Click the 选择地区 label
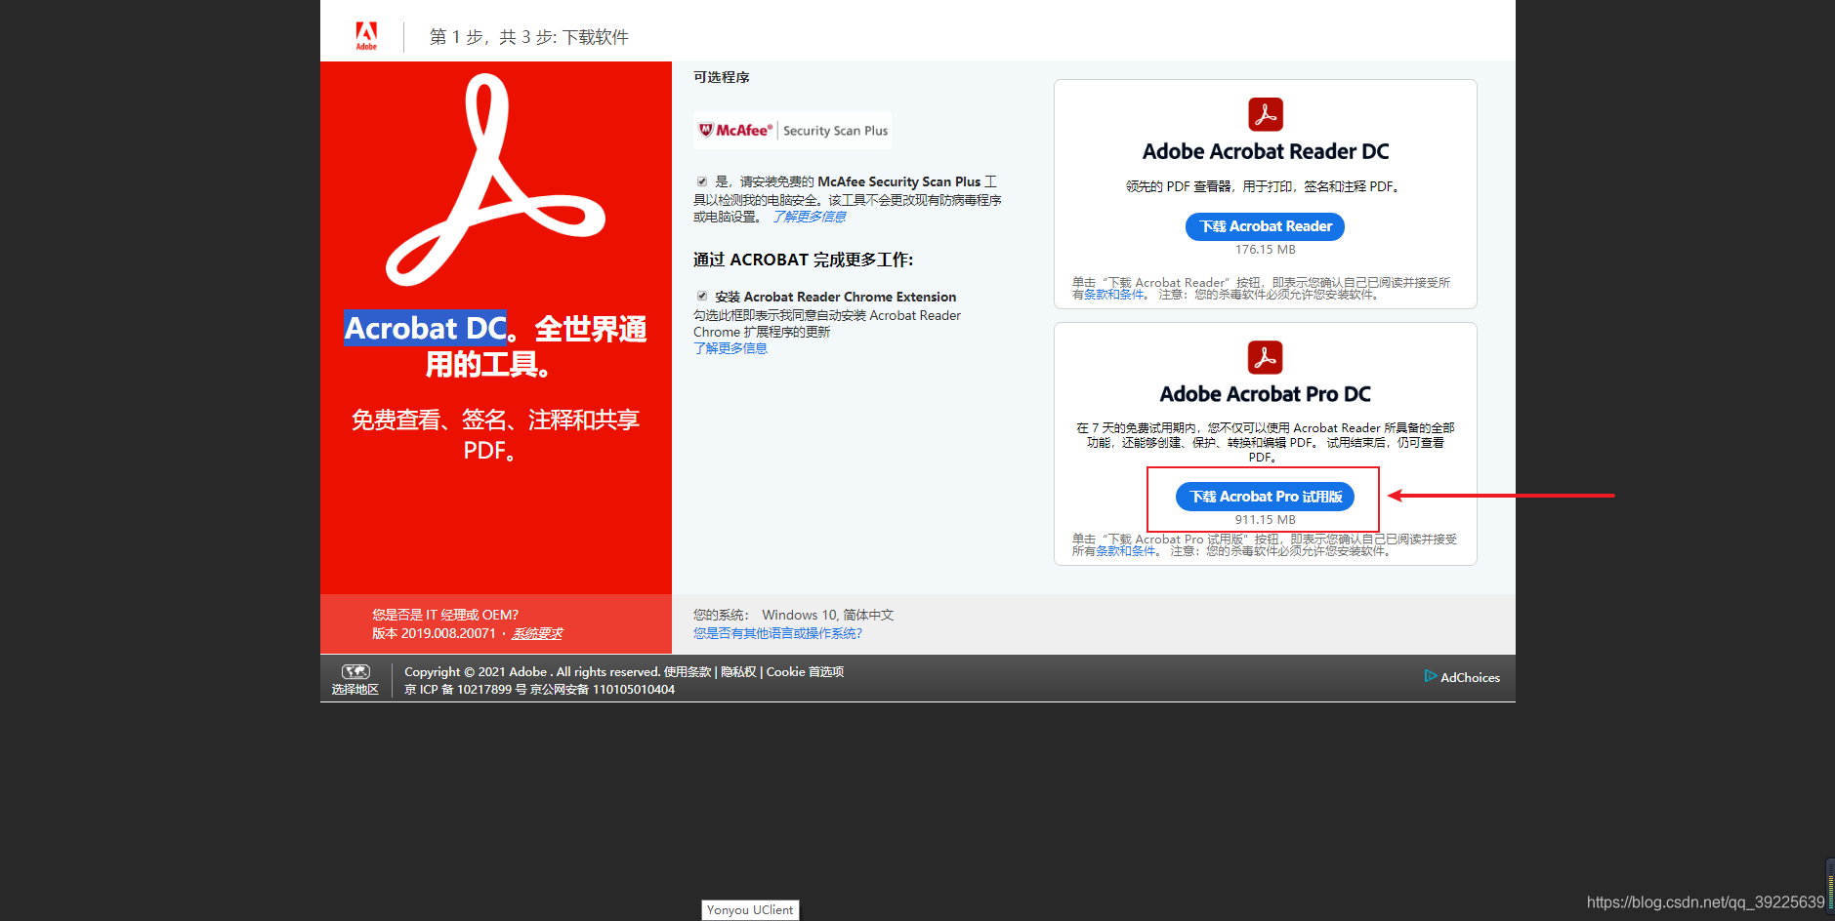 pos(355,690)
